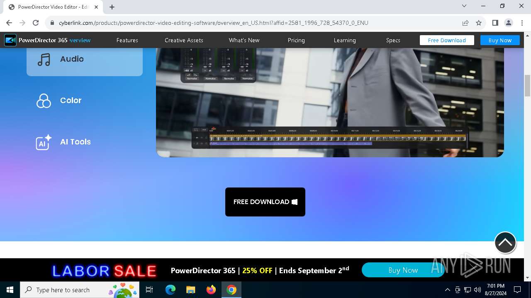Click the audio editing preview video
The image size is (531, 298).
330,102
